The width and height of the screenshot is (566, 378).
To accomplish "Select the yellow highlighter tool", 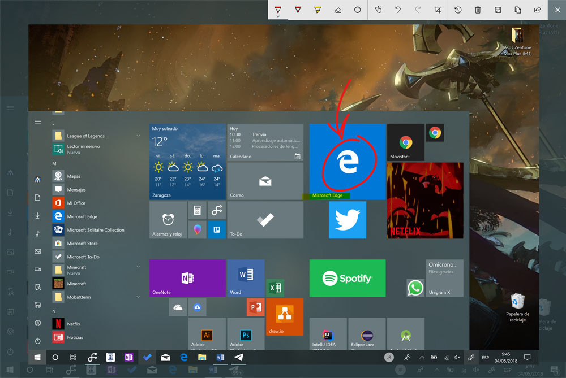I will point(317,10).
